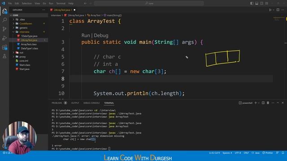287x161 pixels.
Task: Open Ln 8, Col 9 go-to-line
Action: click(214, 153)
